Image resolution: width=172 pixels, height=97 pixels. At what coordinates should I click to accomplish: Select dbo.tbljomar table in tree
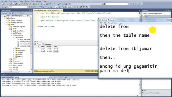[19, 35]
